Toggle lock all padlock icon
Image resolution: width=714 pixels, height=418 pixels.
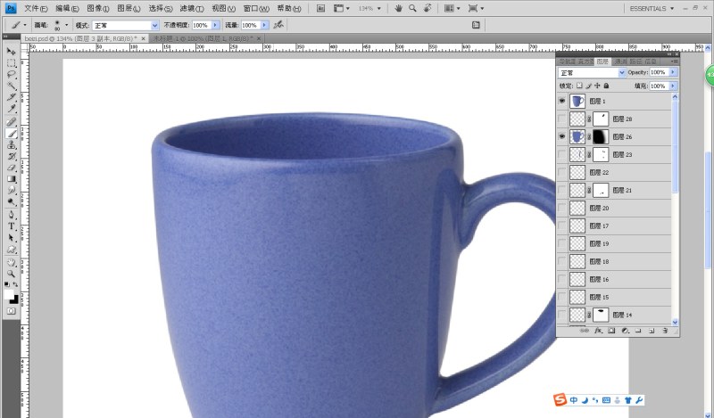pos(606,86)
